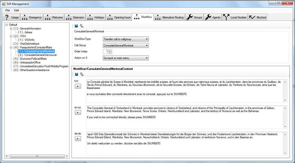The width and height of the screenshot is (295, 163).
Task: Open the Groups tab
Action: pyautogui.click(x=194, y=18)
